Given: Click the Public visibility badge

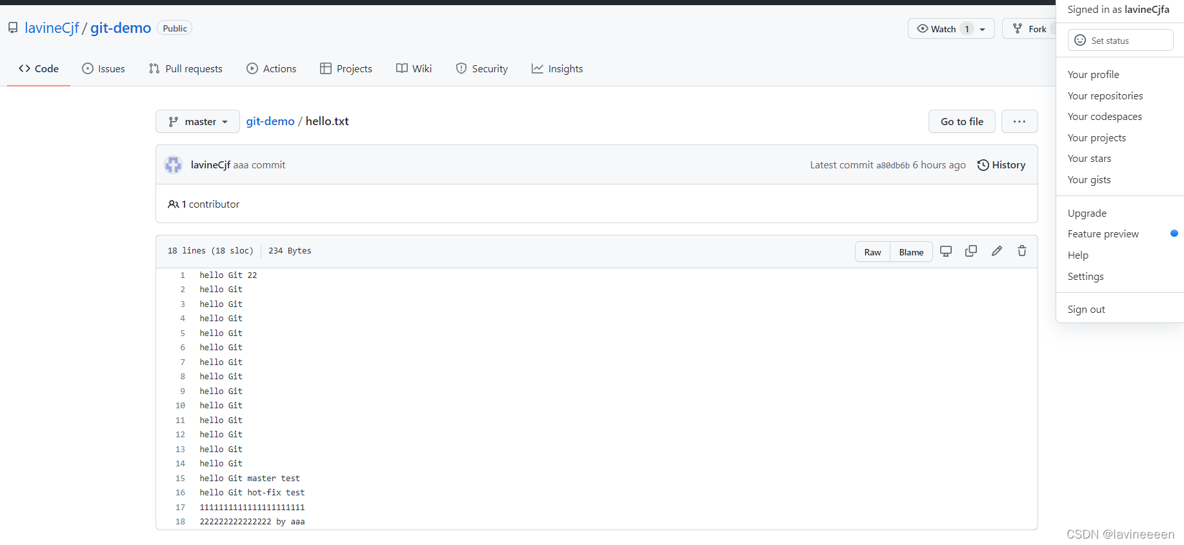Looking at the screenshot, I should coord(175,28).
